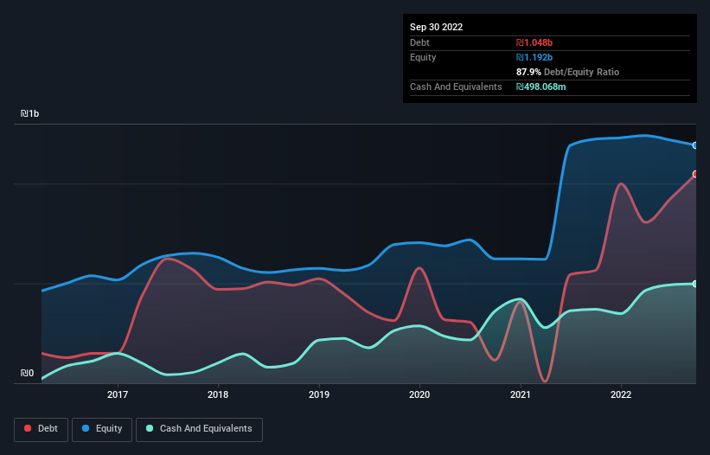Toggle the Equity series legend button
The image size is (710, 455).
coord(102,429)
